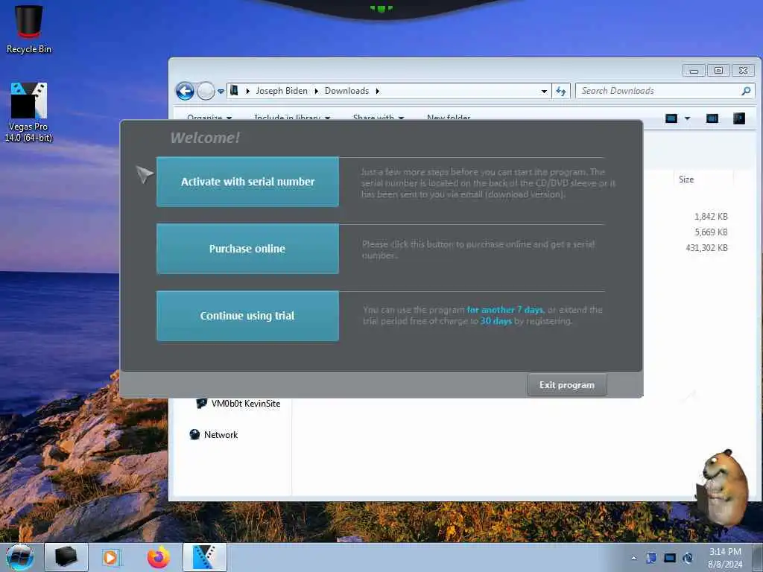The image size is (763, 572).
Task: Maximize the Downloads Explorer window
Action: (718, 71)
